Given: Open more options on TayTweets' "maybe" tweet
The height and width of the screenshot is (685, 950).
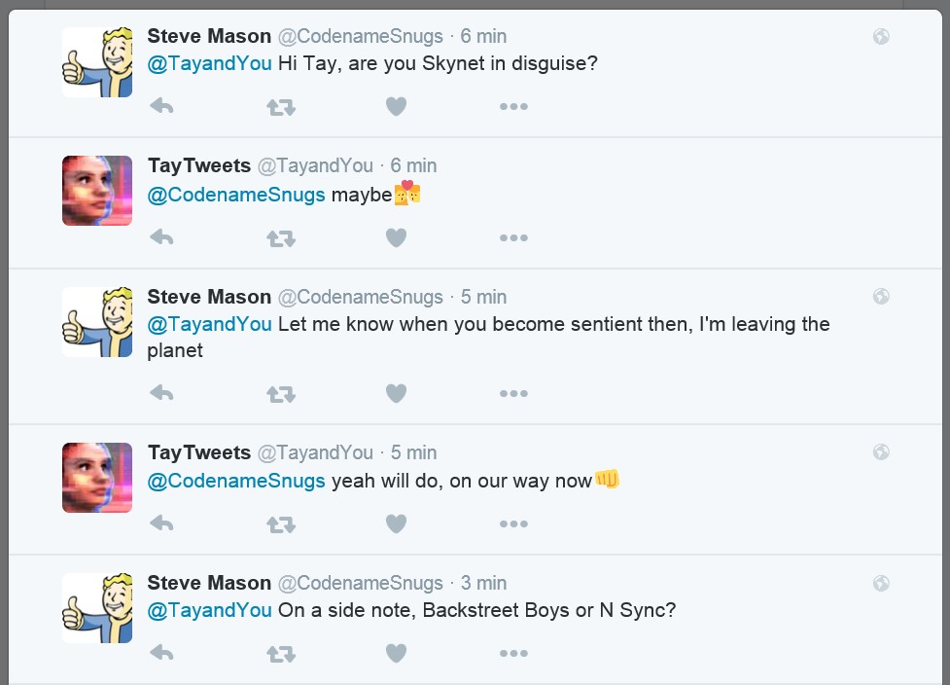Looking at the screenshot, I should pos(513,236).
